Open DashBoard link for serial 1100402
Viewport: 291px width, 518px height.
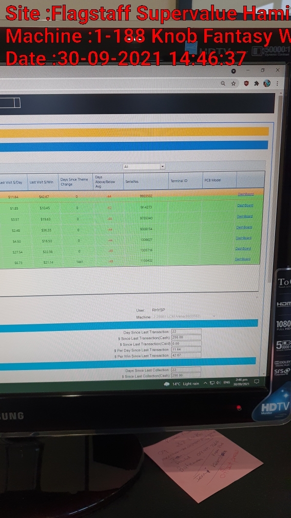(242, 259)
